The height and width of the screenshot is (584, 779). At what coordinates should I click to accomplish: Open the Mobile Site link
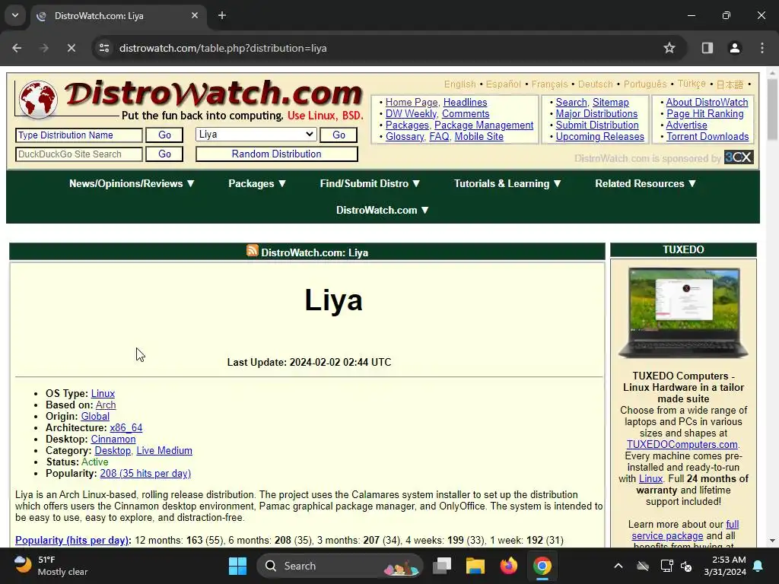tap(479, 137)
